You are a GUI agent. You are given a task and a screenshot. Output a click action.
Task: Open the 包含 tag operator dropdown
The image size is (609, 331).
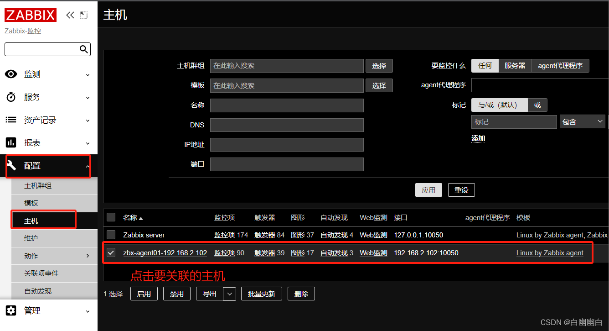(583, 121)
